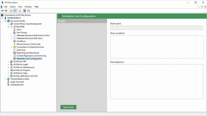Toggle the Show/Hide console tree icon
The width and height of the screenshot is (207, 116).
15,11
